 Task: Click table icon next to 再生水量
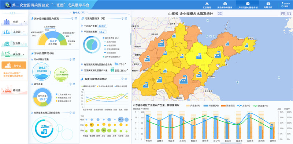click(74, 84)
